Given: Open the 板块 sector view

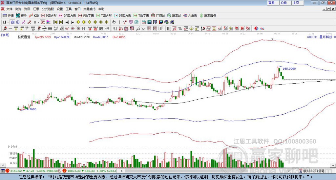Looking at the screenshot, I should [x=21, y=16].
